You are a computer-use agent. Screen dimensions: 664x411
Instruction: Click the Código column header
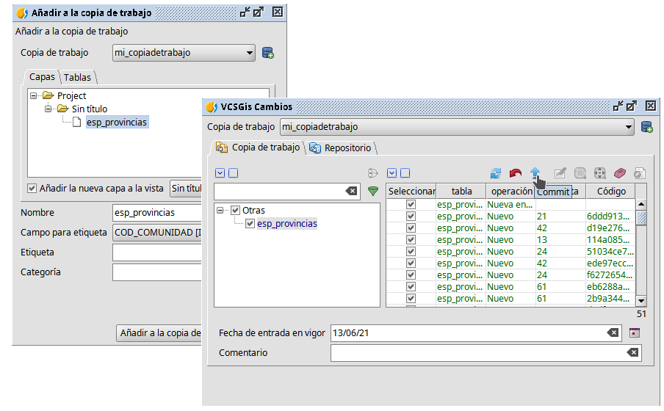pyautogui.click(x=610, y=191)
